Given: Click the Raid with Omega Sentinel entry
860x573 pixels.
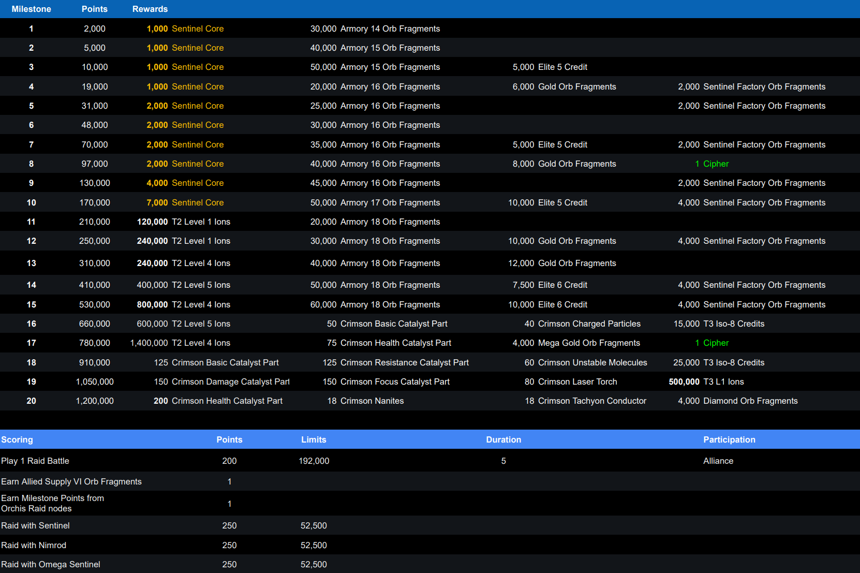Looking at the screenshot, I should tap(51, 564).
